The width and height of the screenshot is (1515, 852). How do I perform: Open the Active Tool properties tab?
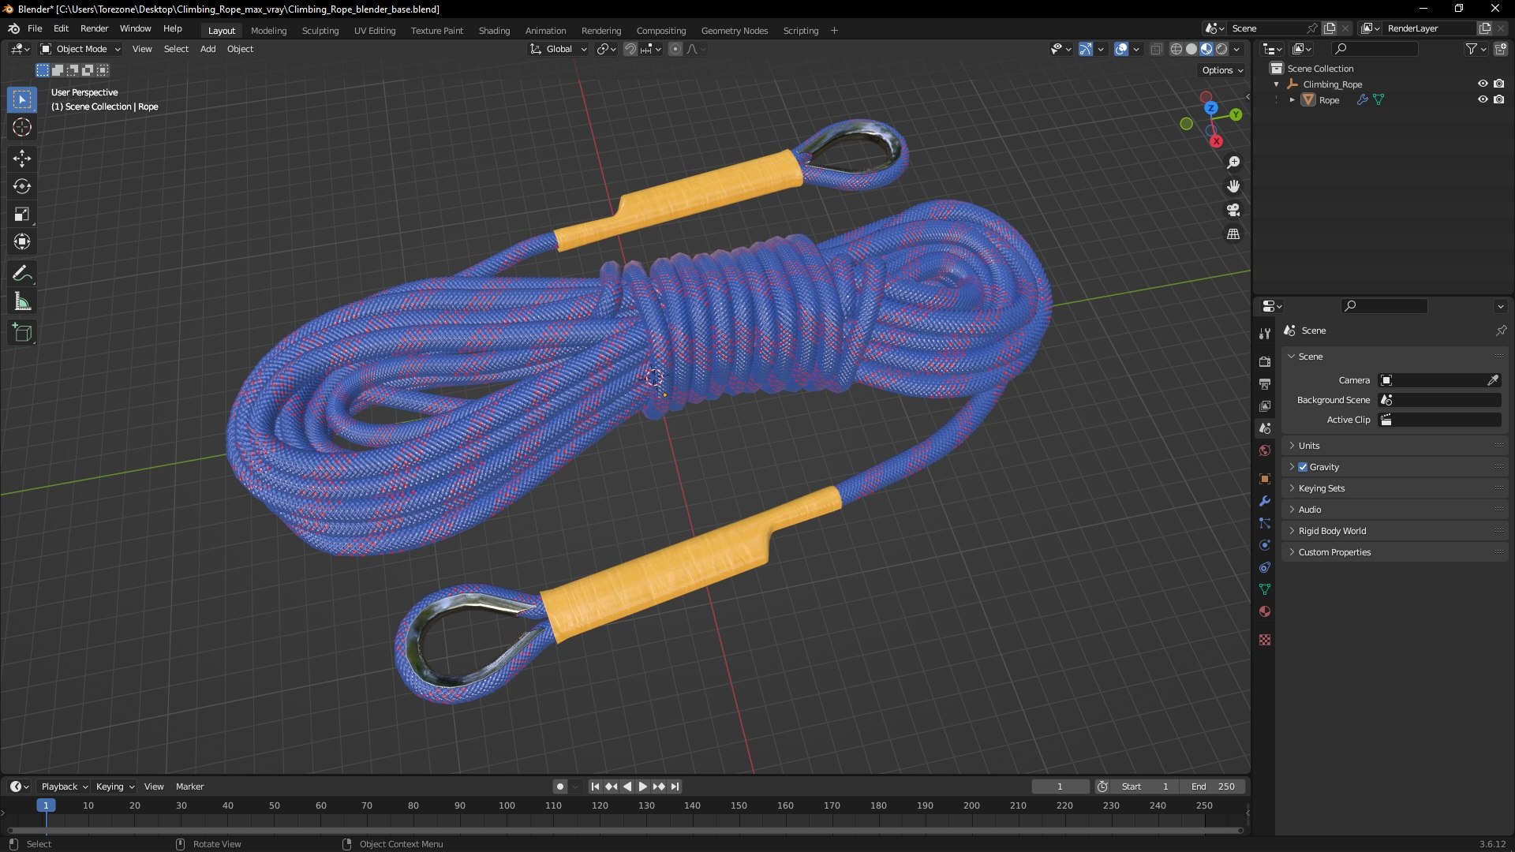coord(1265,334)
